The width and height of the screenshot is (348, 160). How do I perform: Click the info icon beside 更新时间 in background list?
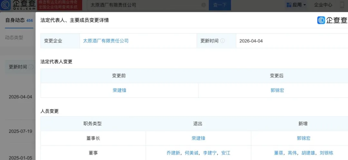coord(31,67)
